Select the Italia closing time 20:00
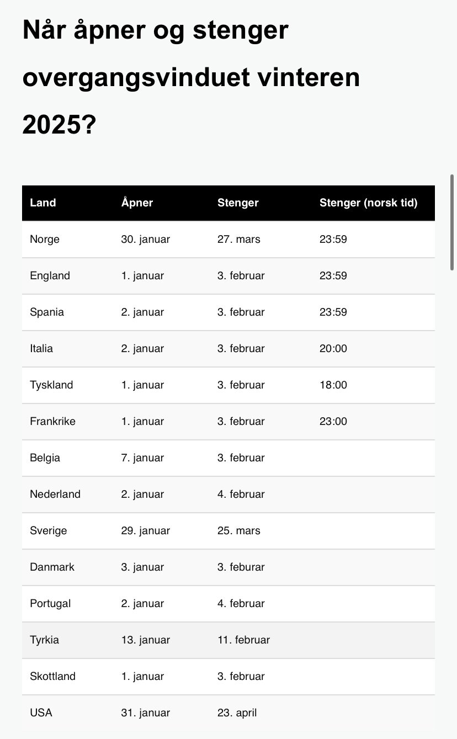Image resolution: width=457 pixels, height=739 pixels. coord(333,348)
